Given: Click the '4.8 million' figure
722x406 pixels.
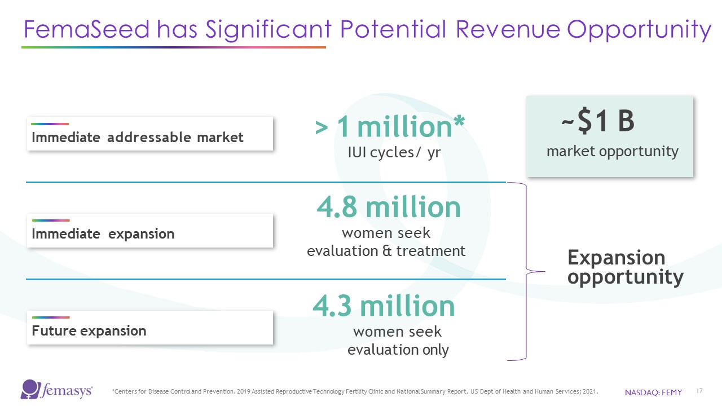Looking at the screenshot, I should (x=389, y=208).
